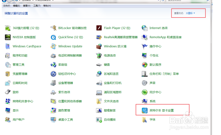This screenshot has height=135, width=221.
Task: Open the 程序和功能 icon
Action: [x=8, y=56]
